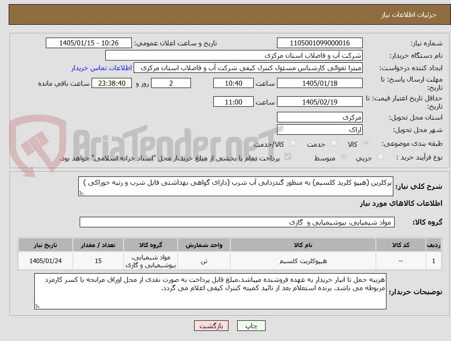451x341 pixels.
Task: Toggle the اسناد خزانه اسلامی payment checkbox
Action: click(288, 157)
